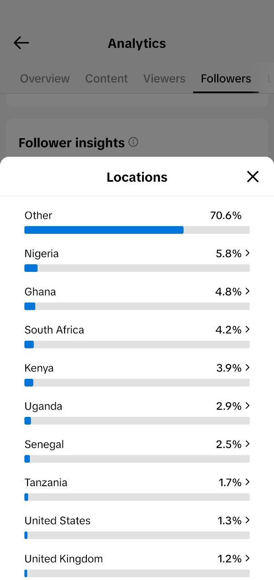Viewport: 274px width, 580px height.
Task: Open South Africa breakdown chevron
Action: [247, 329]
